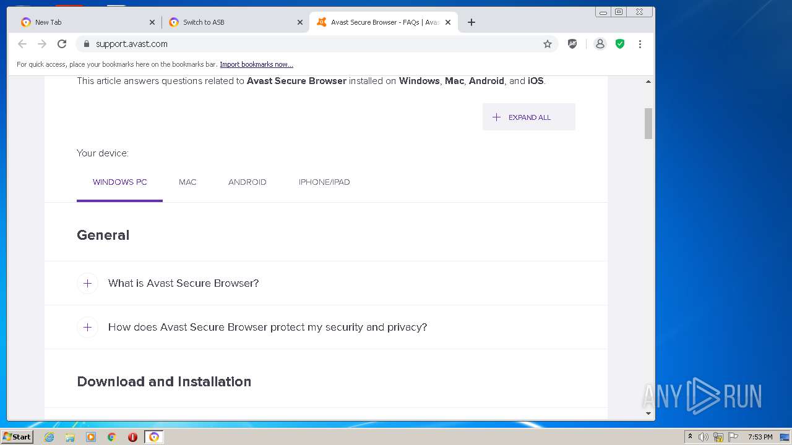Bookmark this page with the star icon
The image size is (792, 445).
click(x=548, y=44)
